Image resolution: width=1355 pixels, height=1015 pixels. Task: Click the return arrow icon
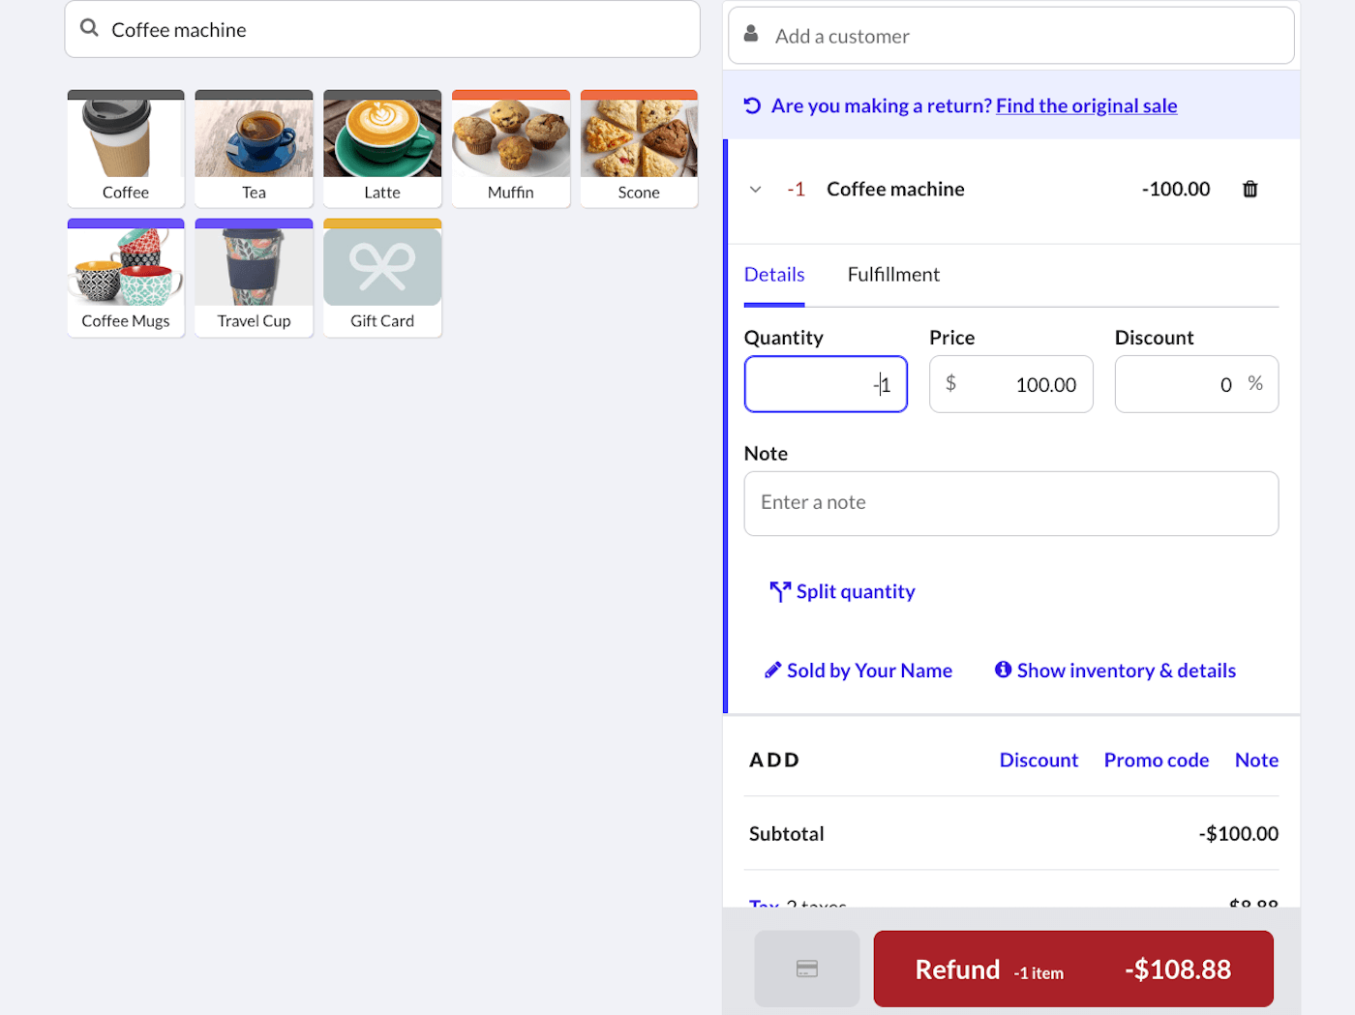(x=752, y=105)
